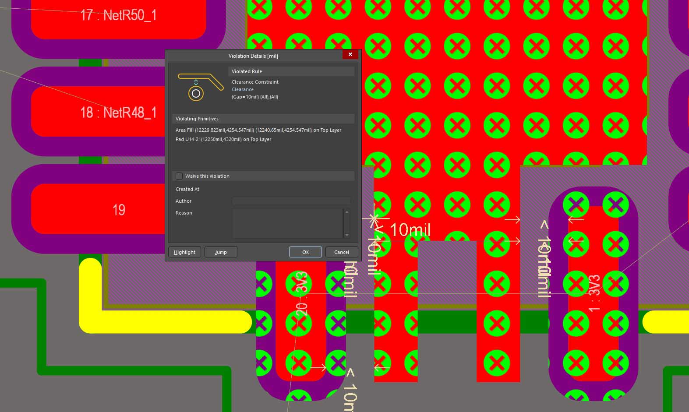Cancel the Violation Details dialog

coord(341,252)
